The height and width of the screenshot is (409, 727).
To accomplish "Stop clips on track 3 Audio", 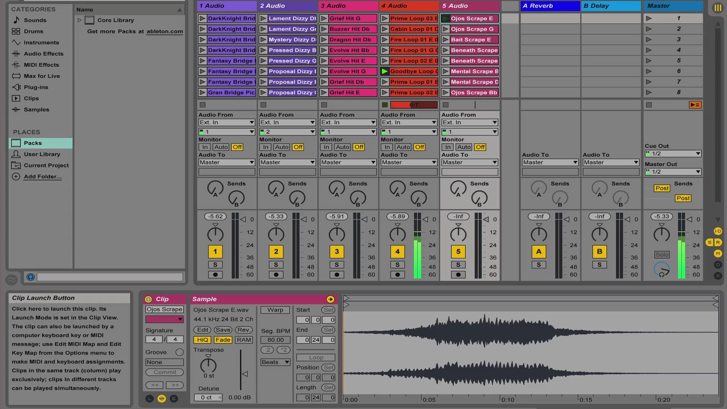I will [324, 105].
